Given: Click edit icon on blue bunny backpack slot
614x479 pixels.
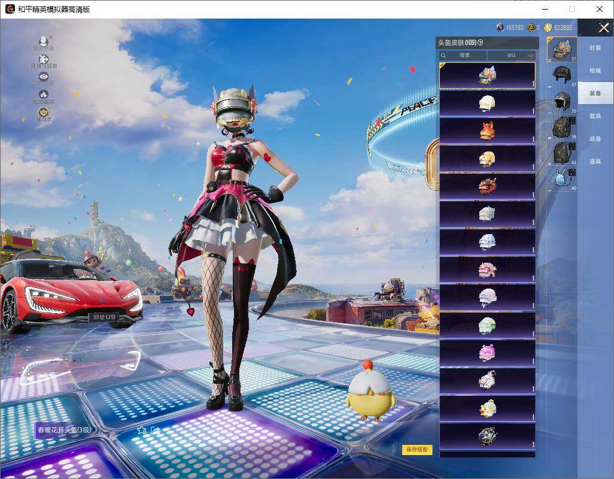Looking at the screenshot, I should point(572,172).
